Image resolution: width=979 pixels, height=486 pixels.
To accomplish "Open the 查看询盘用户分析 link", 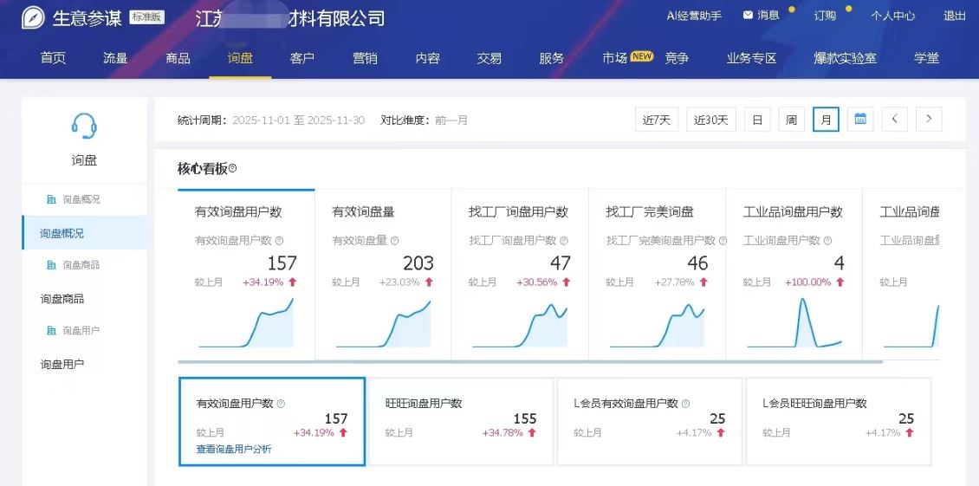I will (x=234, y=449).
